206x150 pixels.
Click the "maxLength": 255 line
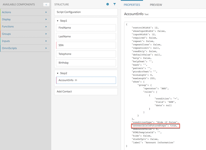pyautogui.click(x=144, y=78)
